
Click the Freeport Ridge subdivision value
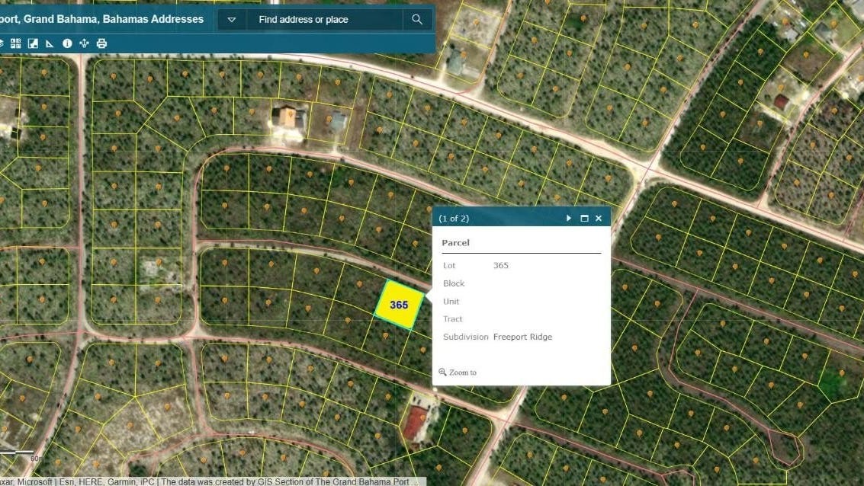tap(522, 337)
